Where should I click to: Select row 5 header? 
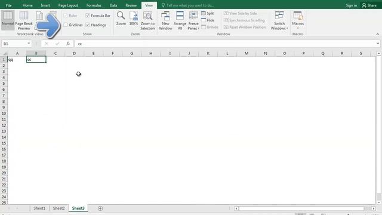click(4, 84)
